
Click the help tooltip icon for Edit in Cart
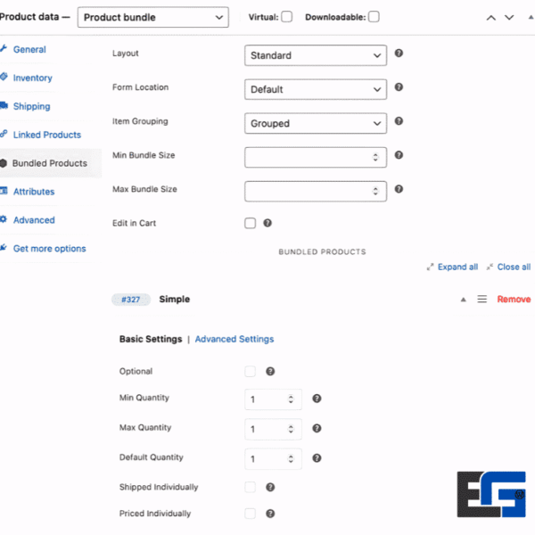(x=267, y=223)
